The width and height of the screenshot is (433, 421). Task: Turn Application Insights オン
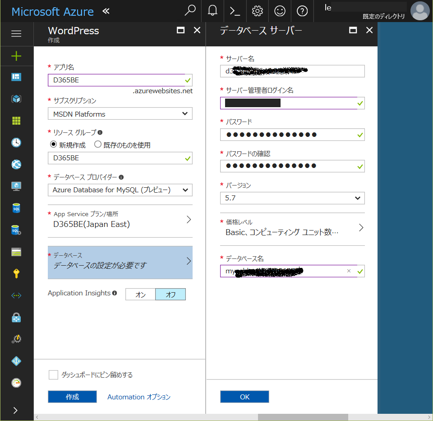coord(141,294)
